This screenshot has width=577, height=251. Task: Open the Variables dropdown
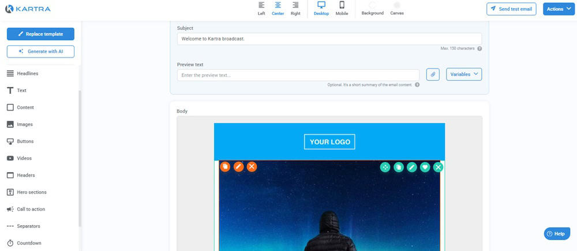(464, 74)
